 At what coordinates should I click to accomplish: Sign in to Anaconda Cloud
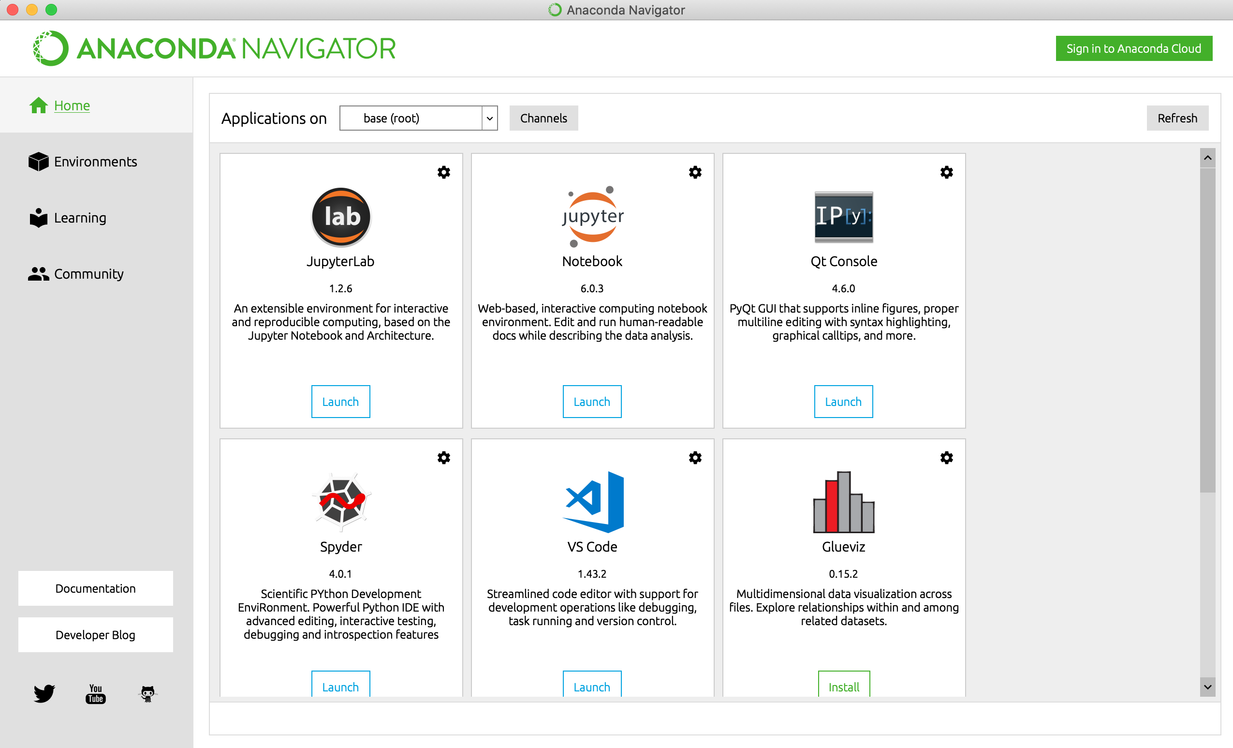click(x=1134, y=48)
